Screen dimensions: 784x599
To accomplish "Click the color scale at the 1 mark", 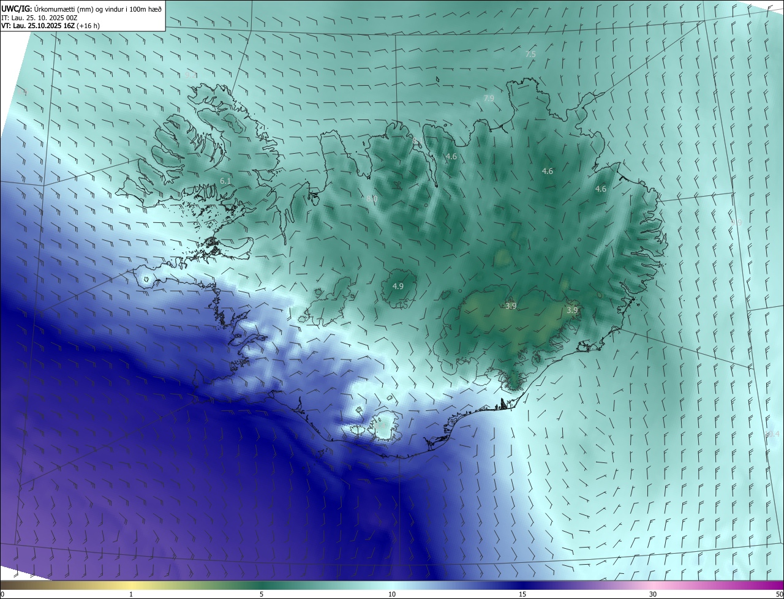I will pos(131,594).
